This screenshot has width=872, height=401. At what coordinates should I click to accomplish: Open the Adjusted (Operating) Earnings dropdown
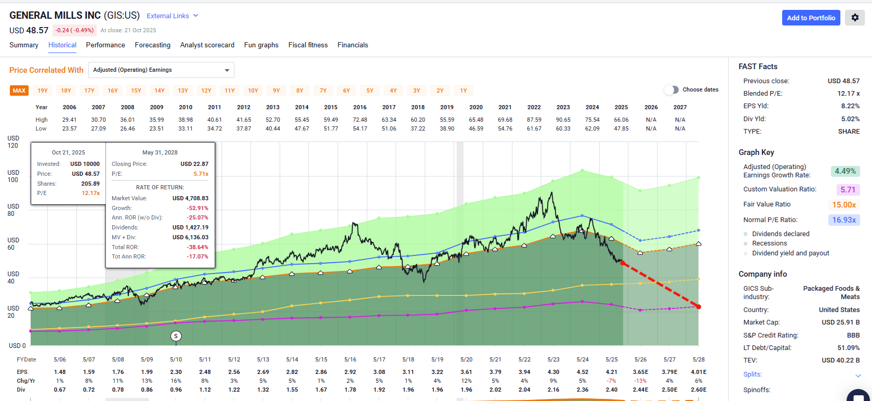click(161, 70)
